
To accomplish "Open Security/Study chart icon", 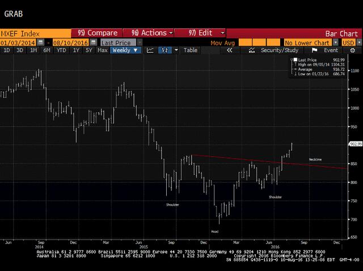I will [x=252, y=50].
